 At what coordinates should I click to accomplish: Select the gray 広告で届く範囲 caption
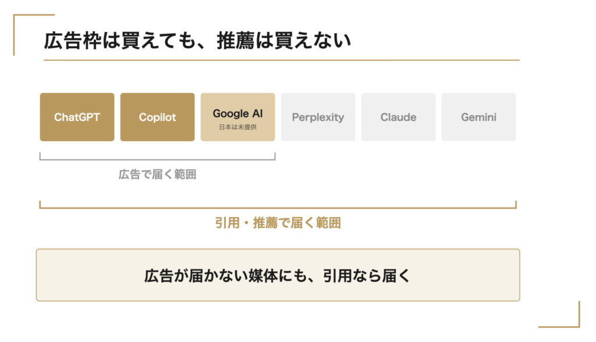(157, 174)
